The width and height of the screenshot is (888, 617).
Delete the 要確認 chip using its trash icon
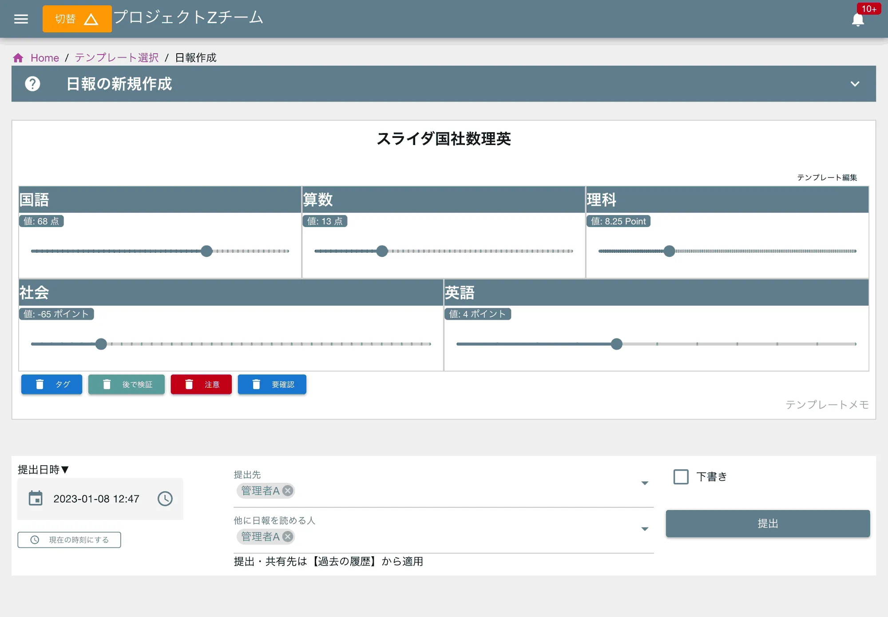256,384
